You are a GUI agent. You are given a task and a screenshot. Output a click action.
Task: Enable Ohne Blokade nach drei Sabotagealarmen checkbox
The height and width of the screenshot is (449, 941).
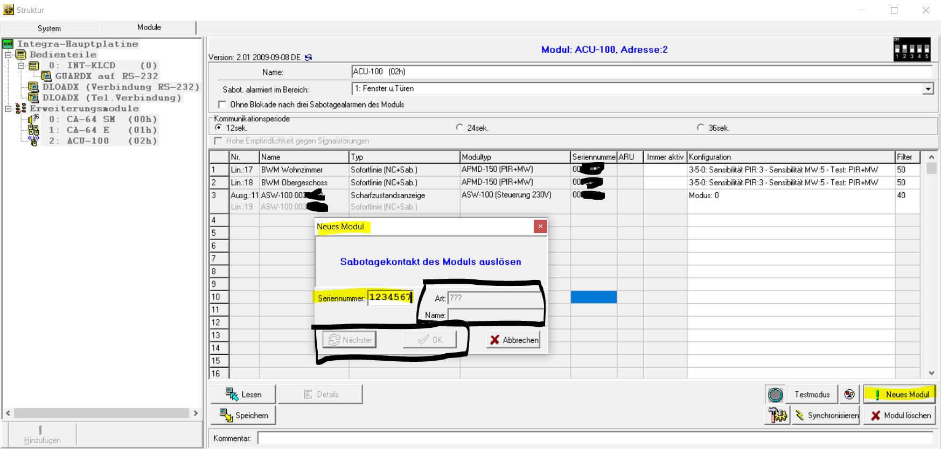[x=222, y=104]
